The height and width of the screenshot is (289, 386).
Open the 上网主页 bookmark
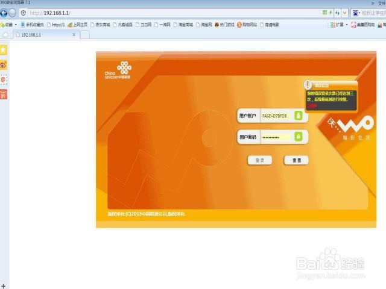tap(77, 25)
